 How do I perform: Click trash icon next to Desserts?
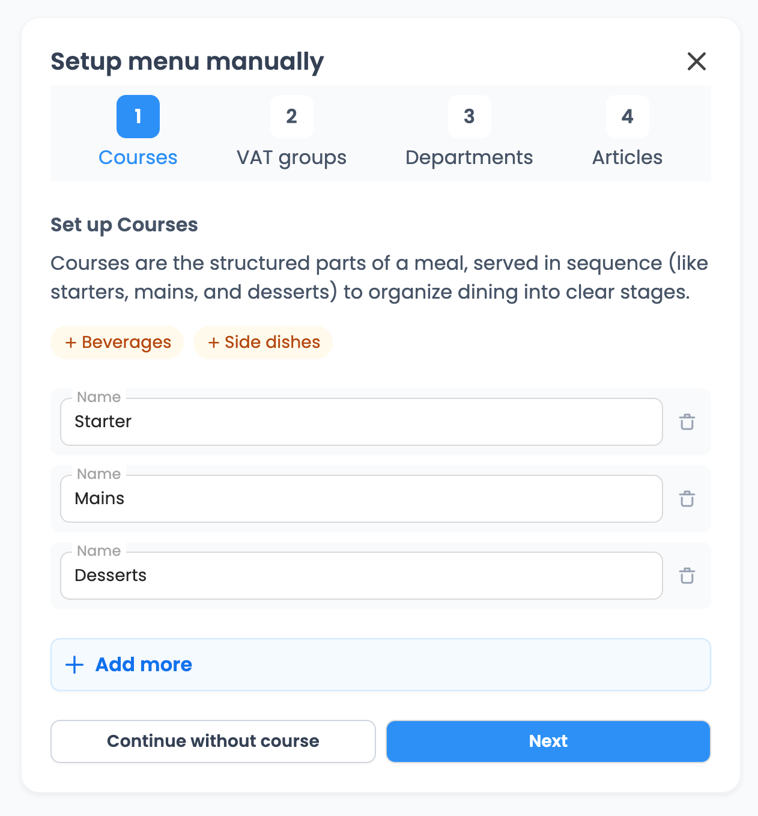[x=687, y=576]
